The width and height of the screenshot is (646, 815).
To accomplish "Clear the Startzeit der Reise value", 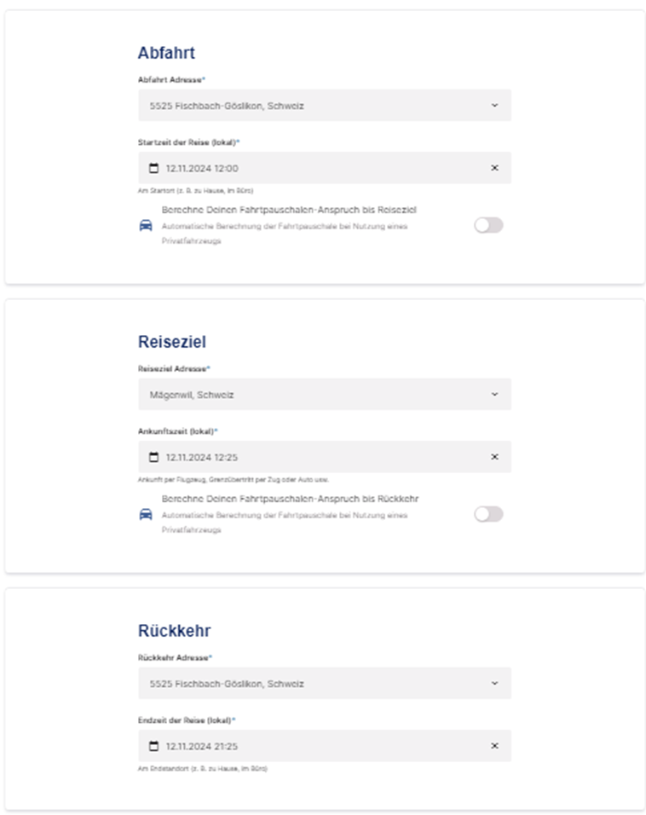I will (x=494, y=168).
